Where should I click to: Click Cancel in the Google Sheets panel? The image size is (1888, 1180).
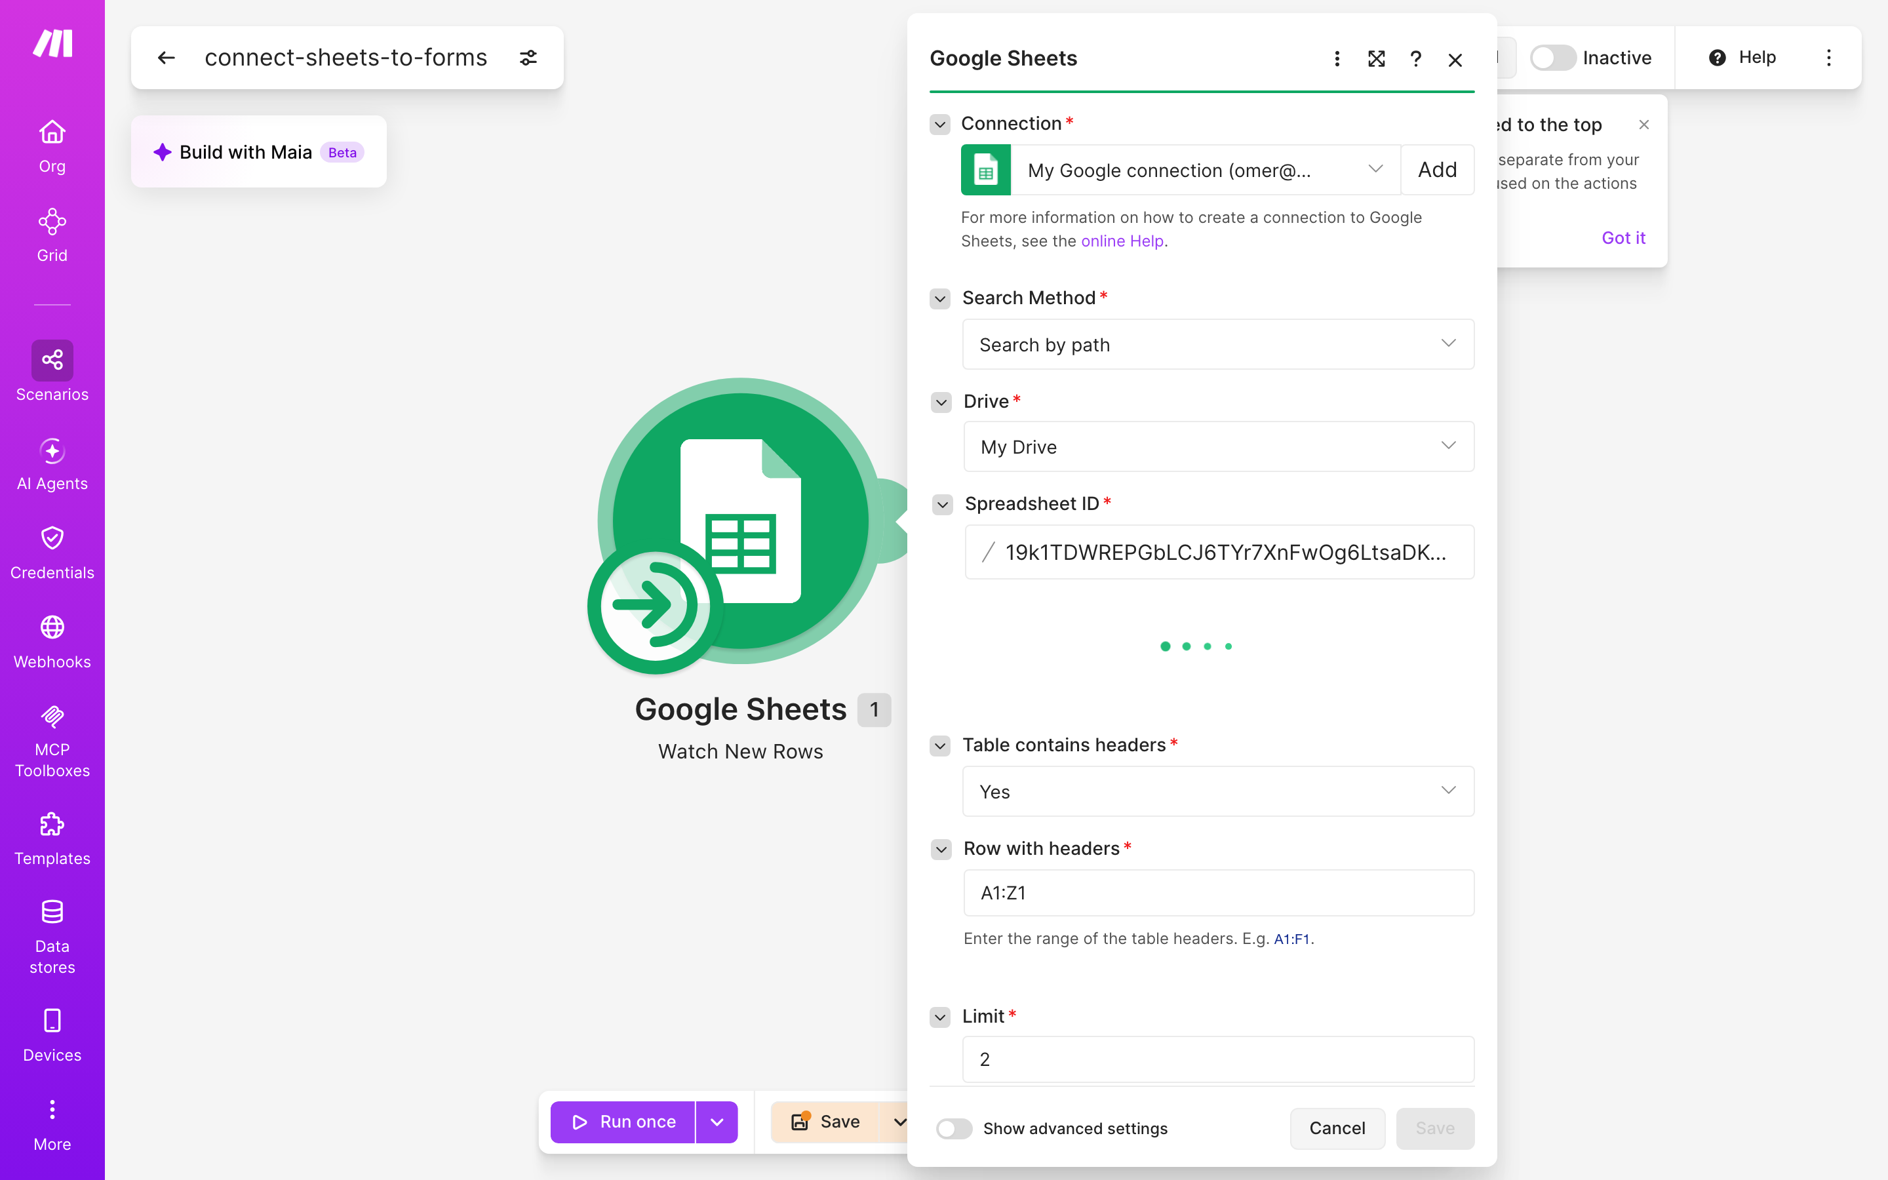pyautogui.click(x=1337, y=1128)
